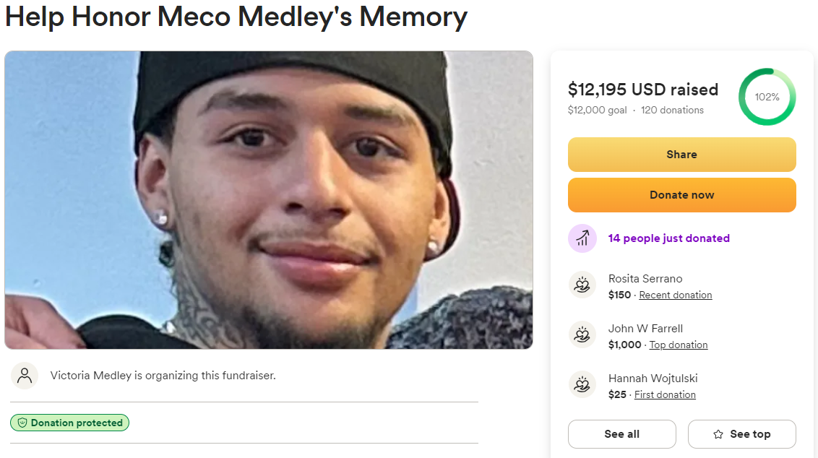Click the donor icon beside Hannah Wojtulski
Viewport: 818px width, 458px height.
[582, 385]
